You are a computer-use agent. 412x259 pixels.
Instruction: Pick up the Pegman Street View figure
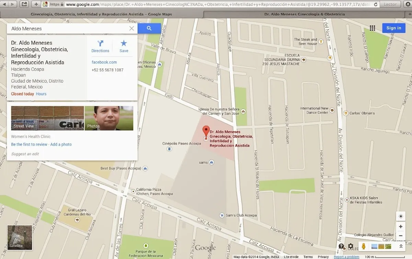363,246
